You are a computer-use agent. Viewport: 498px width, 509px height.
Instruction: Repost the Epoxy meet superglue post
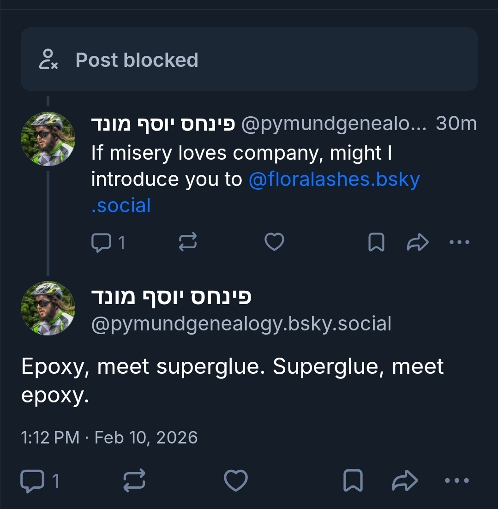(x=134, y=481)
